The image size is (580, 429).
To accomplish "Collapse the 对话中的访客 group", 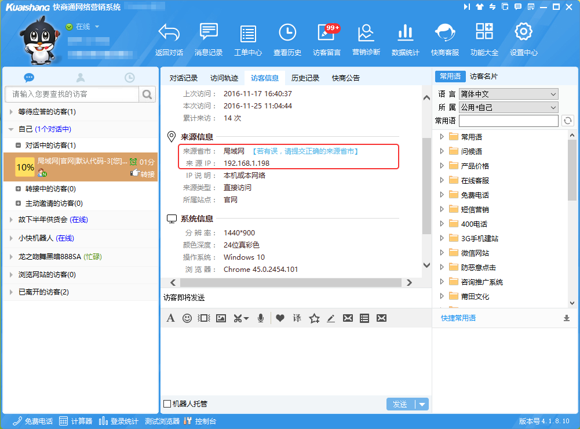I will [x=19, y=145].
